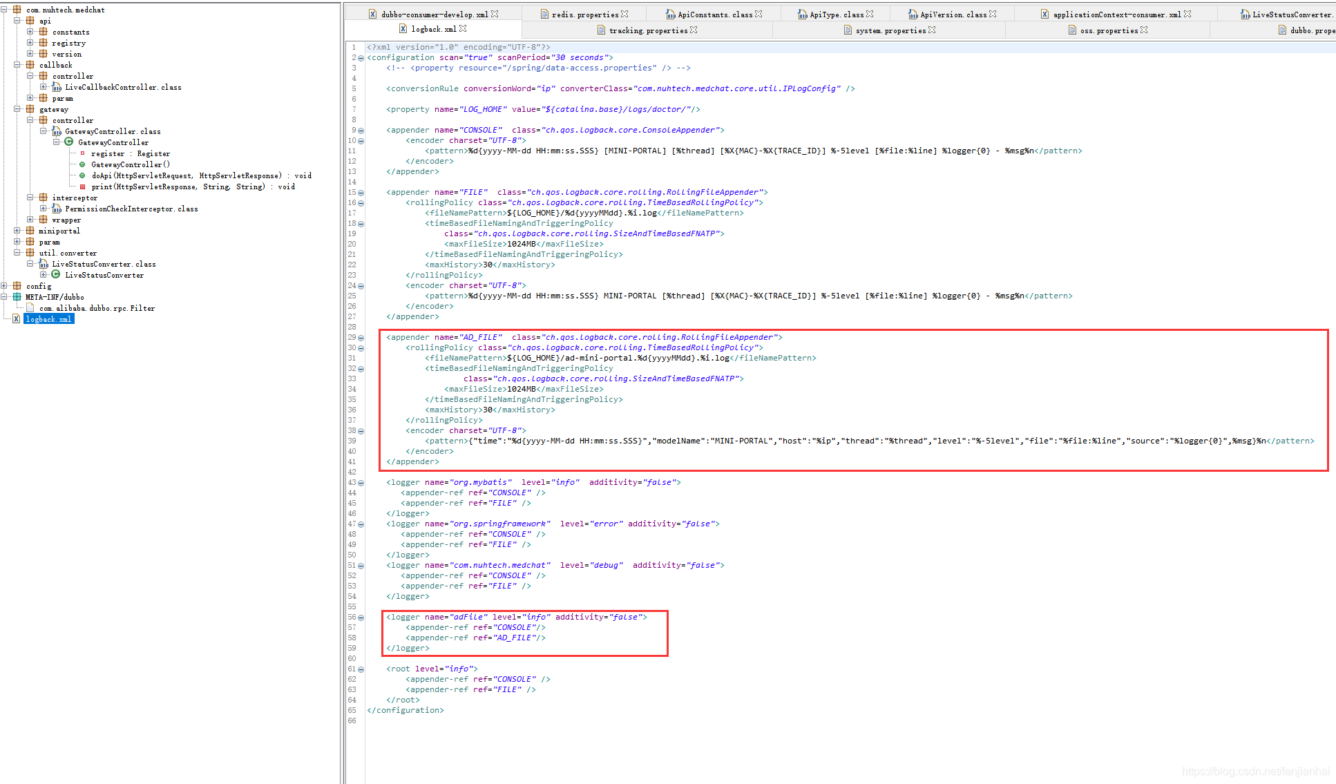Fold the adFile logger at line 56

[361, 618]
